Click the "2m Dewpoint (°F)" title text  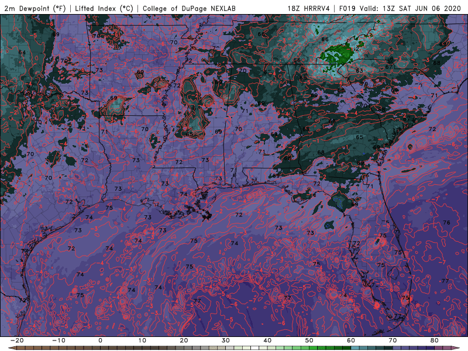(35, 8)
